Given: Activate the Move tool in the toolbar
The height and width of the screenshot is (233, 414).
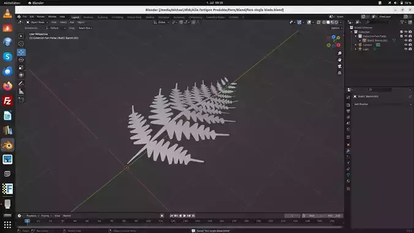Looking at the screenshot, I should [21, 52].
